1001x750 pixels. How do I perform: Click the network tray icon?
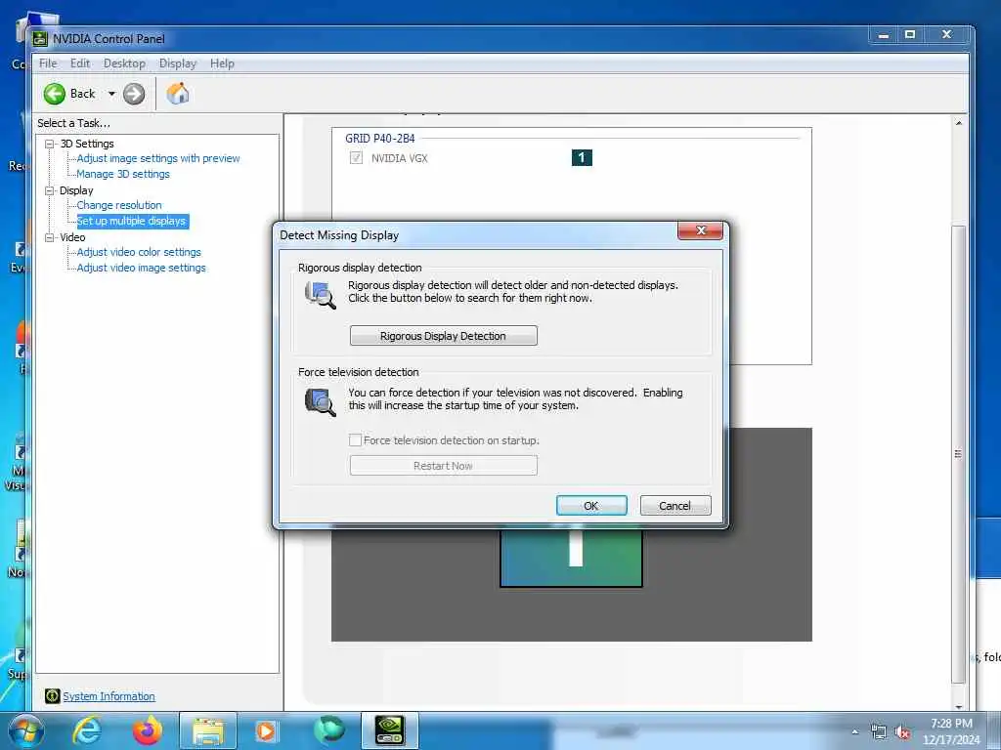879,732
